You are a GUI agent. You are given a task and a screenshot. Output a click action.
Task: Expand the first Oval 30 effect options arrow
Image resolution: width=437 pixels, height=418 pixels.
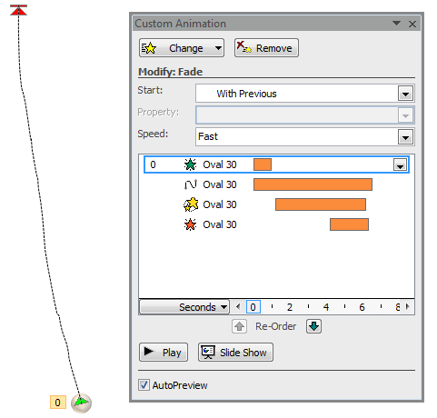400,165
